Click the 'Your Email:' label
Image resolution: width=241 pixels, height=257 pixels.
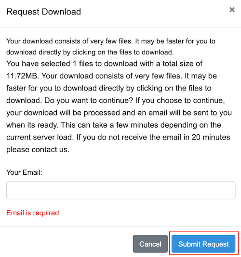click(24, 172)
